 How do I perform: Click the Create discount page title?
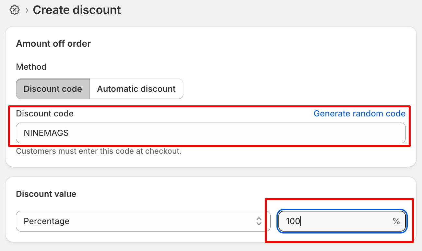point(77,10)
